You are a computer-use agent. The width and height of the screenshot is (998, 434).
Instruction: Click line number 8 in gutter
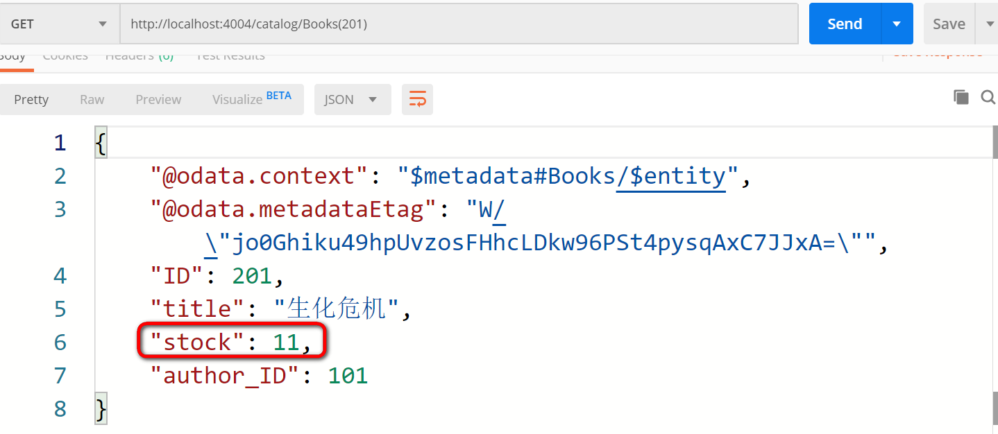click(60, 408)
